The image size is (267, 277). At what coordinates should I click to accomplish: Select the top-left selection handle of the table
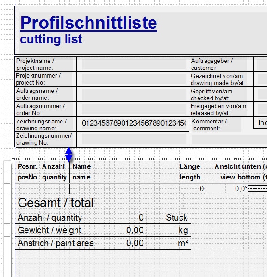pyautogui.click(x=13, y=160)
